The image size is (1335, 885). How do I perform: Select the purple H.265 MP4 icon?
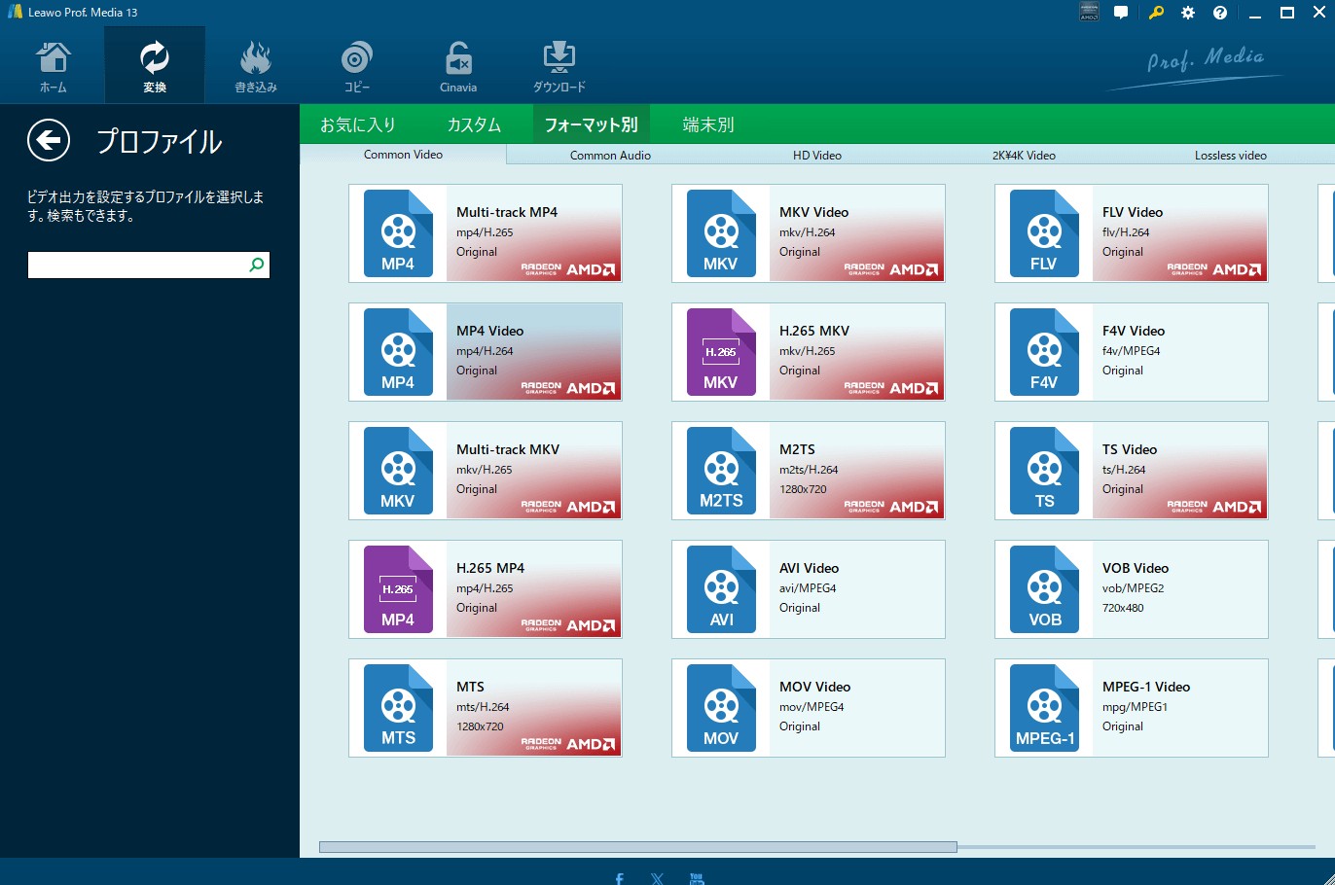[398, 589]
